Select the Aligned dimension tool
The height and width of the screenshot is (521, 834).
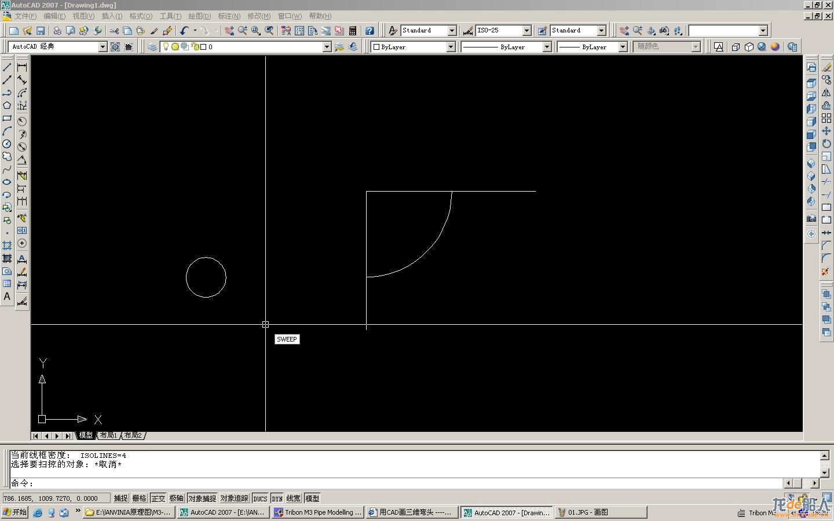pos(22,80)
